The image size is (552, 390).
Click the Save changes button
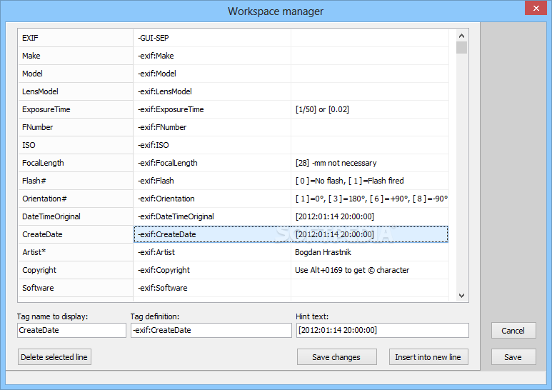(336, 357)
